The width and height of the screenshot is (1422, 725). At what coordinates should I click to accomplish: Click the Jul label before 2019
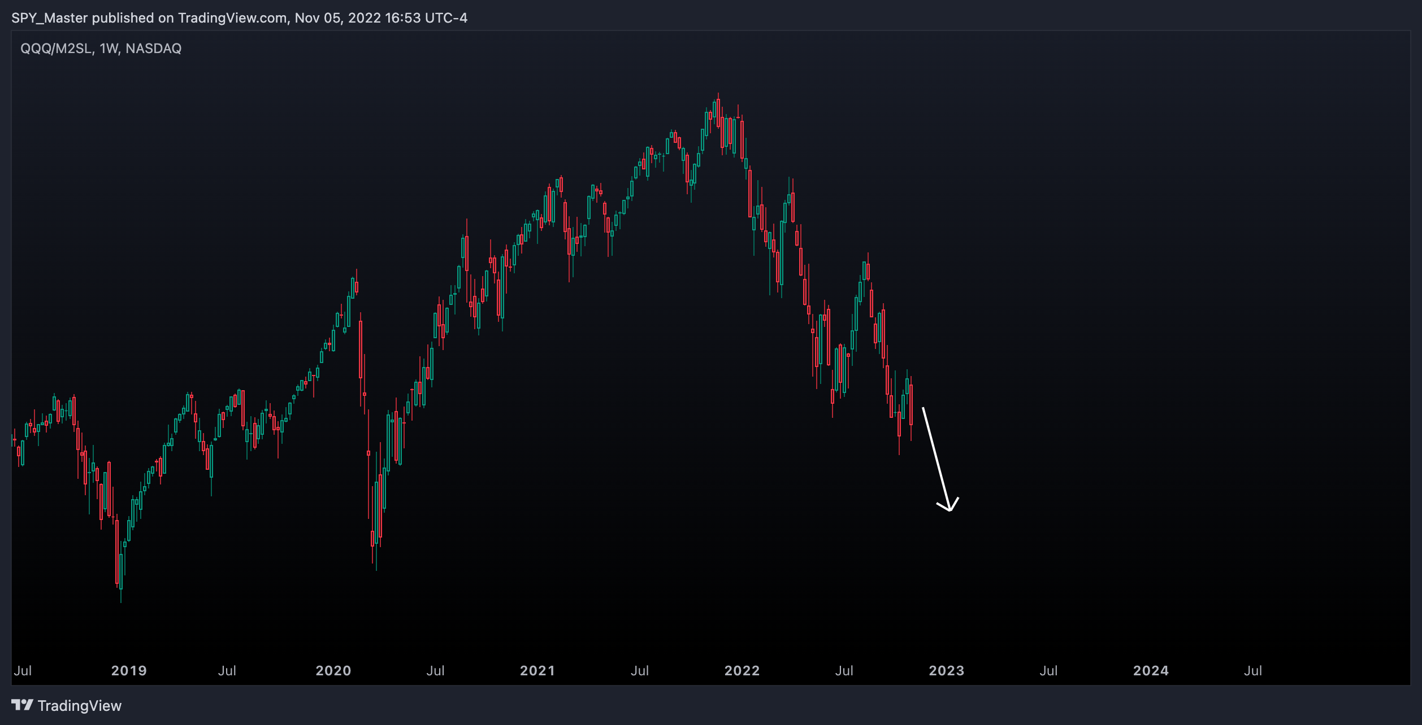[23, 671]
